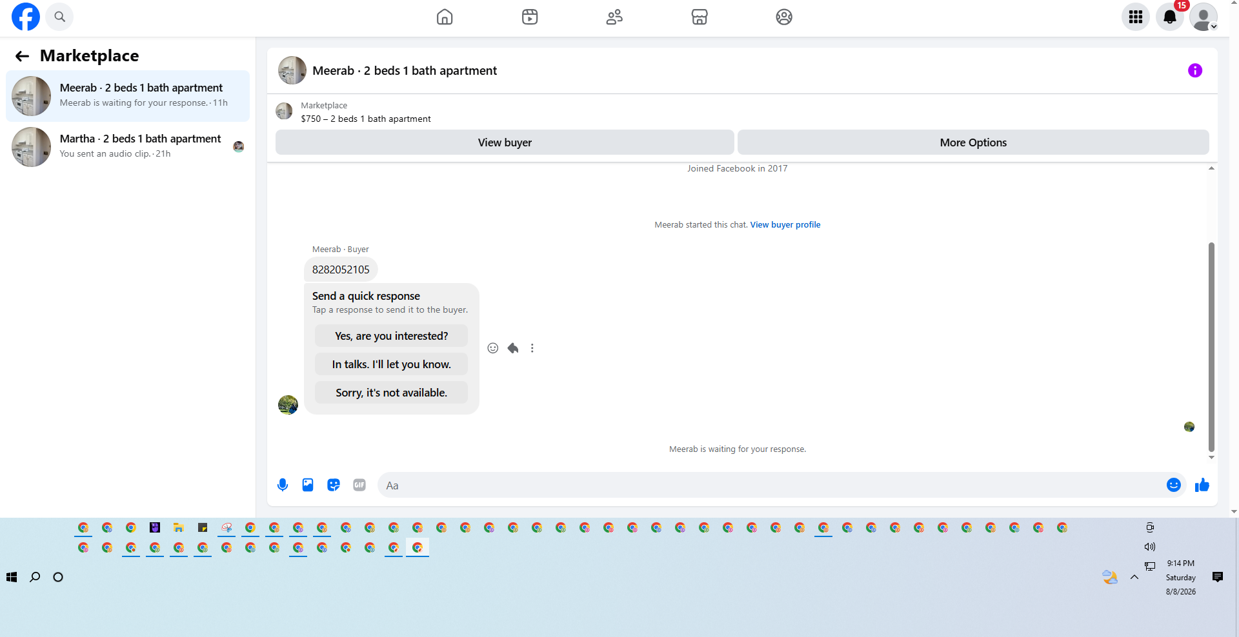This screenshot has width=1239, height=637.
Task: Click the chat scrollbar down arrow
Action: point(1211,457)
